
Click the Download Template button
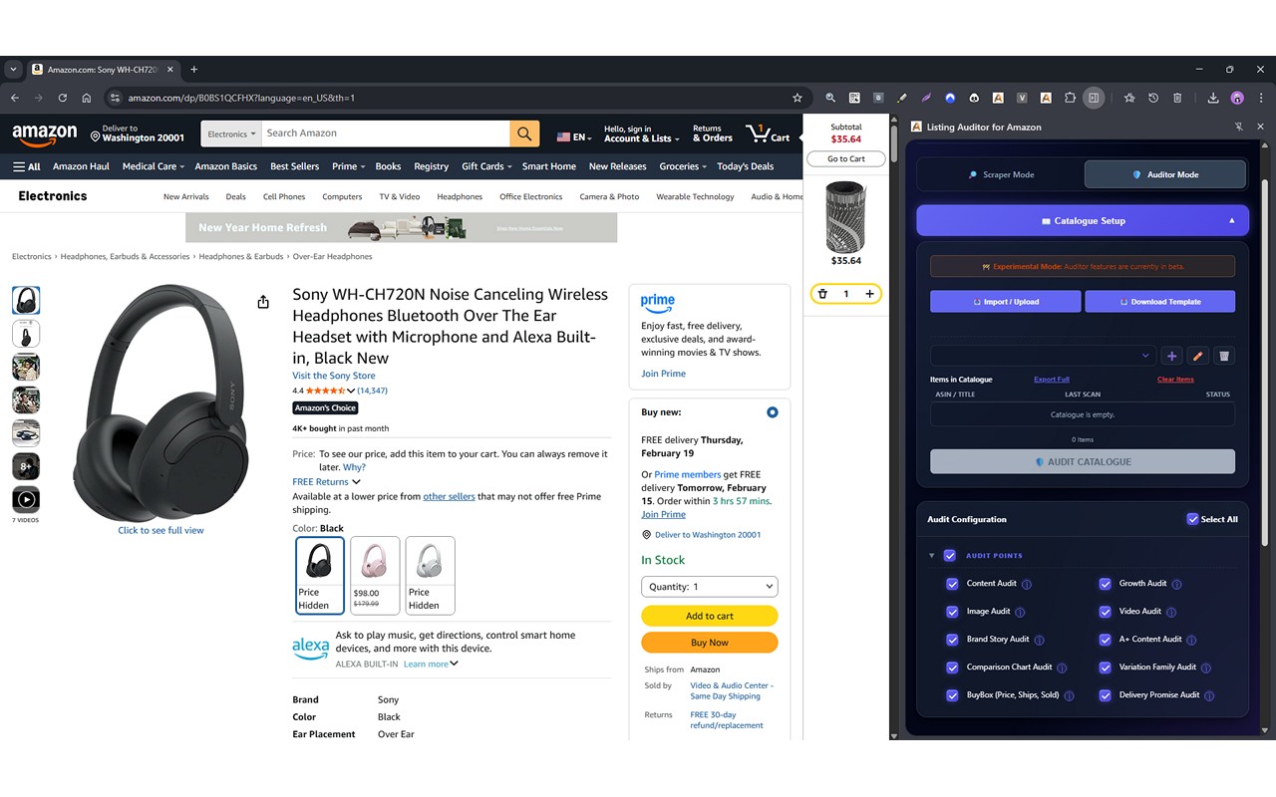pos(1160,302)
